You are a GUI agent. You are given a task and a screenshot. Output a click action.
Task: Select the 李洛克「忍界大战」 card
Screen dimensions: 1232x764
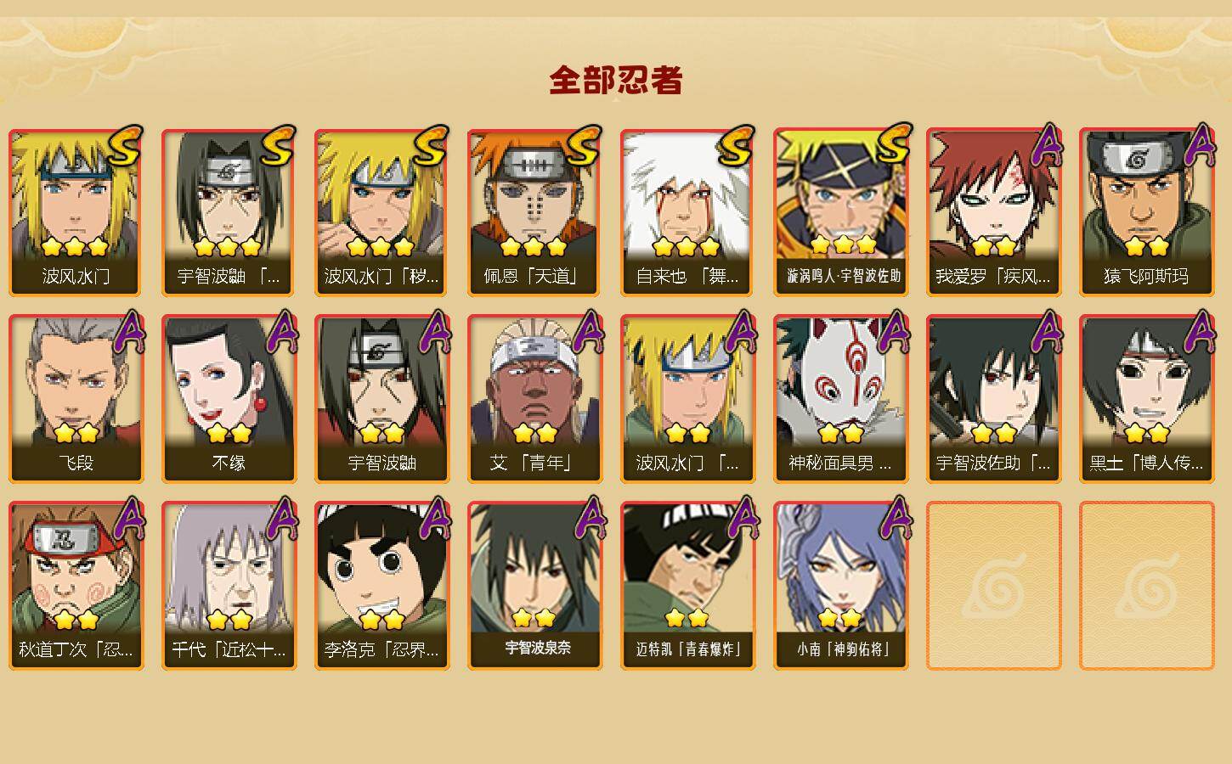click(x=381, y=586)
